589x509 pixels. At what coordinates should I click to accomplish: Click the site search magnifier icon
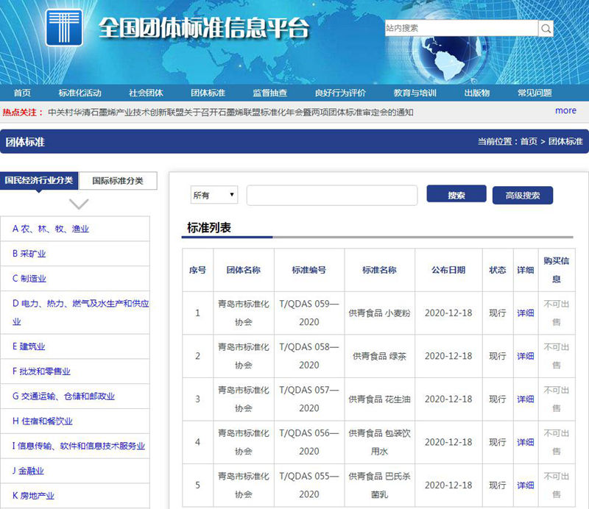[x=546, y=28]
